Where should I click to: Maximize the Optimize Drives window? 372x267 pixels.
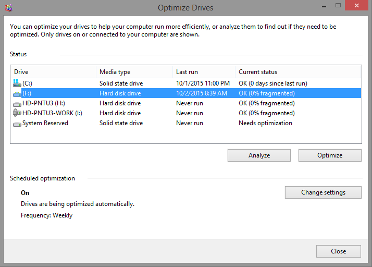[x=339, y=7]
